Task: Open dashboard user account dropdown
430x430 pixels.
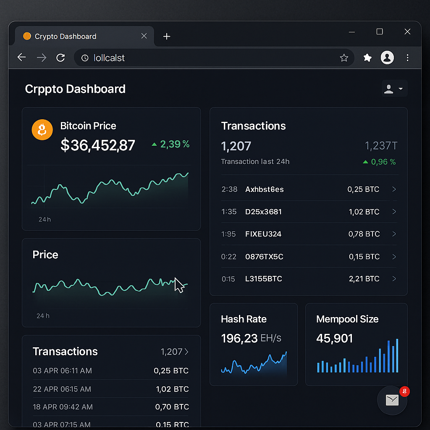Action: tap(394, 89)
